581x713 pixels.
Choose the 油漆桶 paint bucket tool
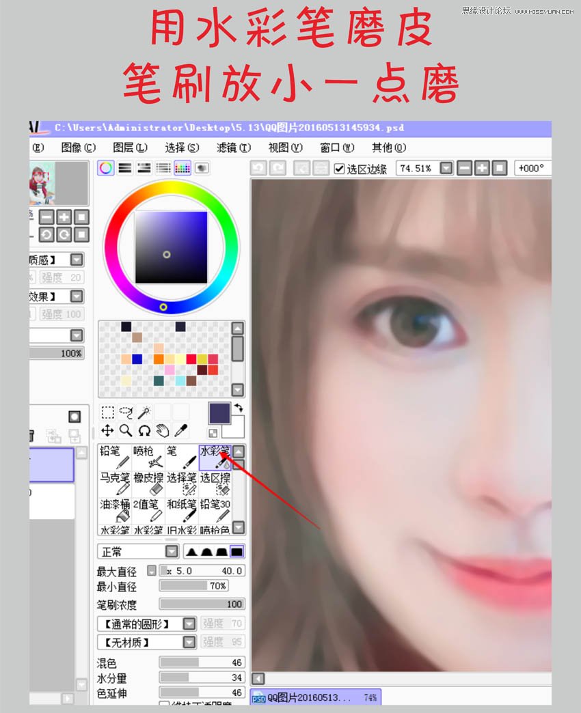(115, 510)
